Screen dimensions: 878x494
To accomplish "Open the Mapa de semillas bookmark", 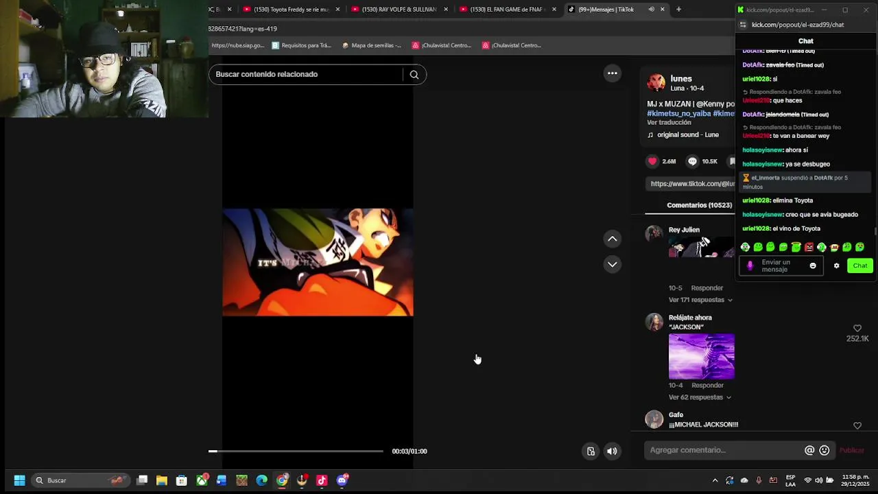I will [x=371, y=45].
